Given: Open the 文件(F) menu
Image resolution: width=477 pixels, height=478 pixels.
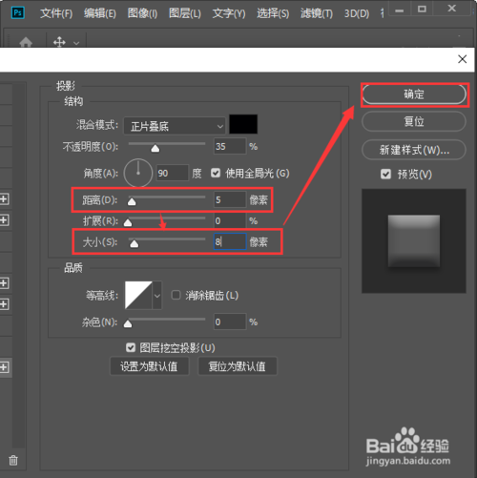Looking at the screenshot, I should click(56, 13).
